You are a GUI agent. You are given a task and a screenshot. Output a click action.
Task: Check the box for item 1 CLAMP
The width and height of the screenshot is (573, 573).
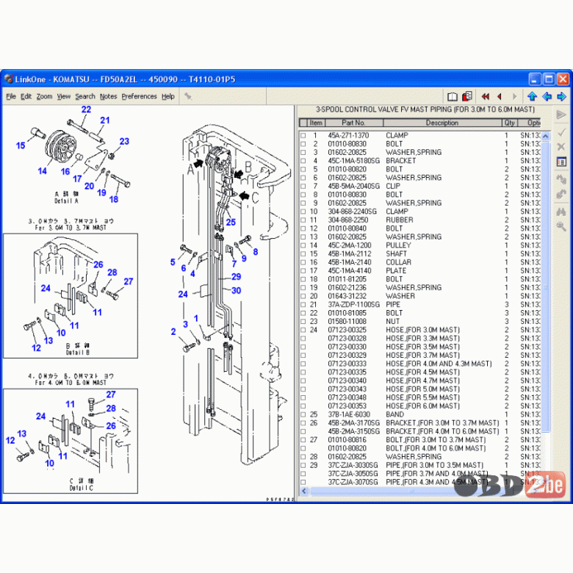303,136
